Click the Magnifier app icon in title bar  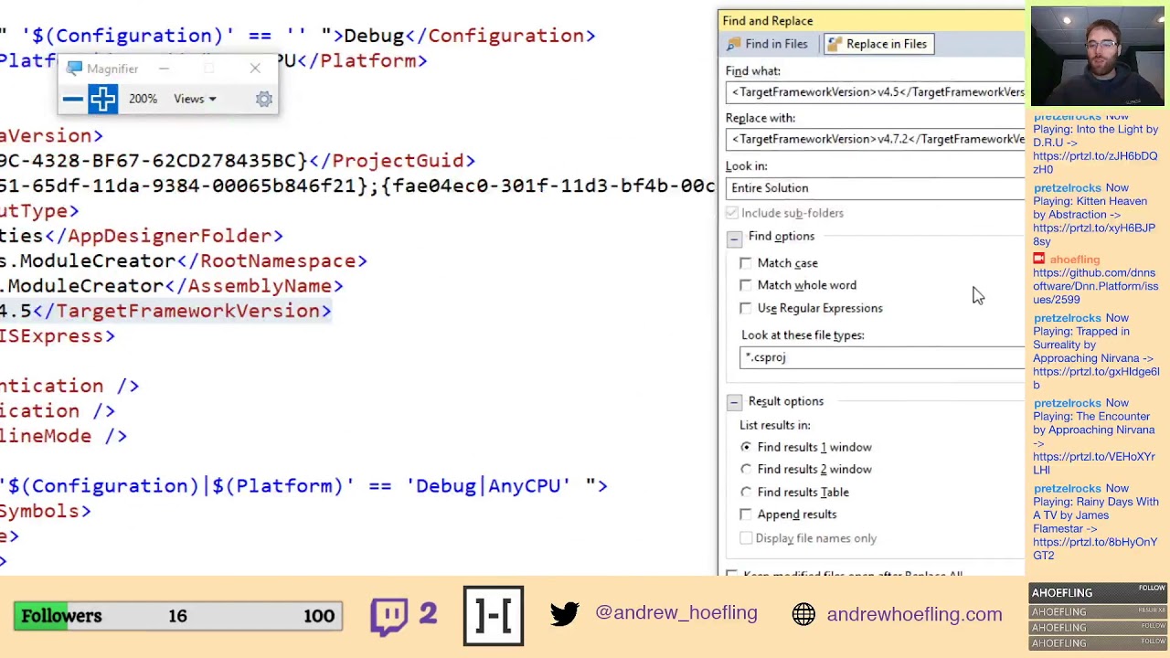coord(75,69)
